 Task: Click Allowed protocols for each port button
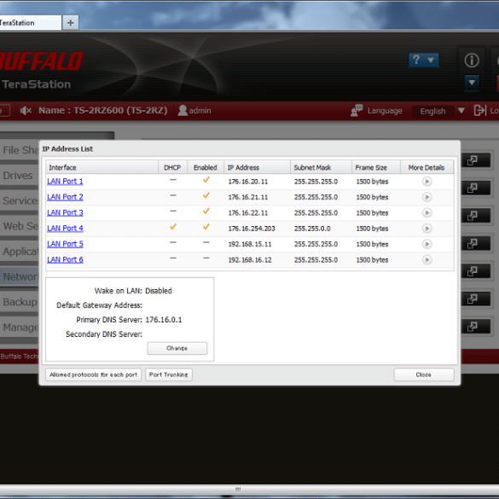tap(93, 374)
